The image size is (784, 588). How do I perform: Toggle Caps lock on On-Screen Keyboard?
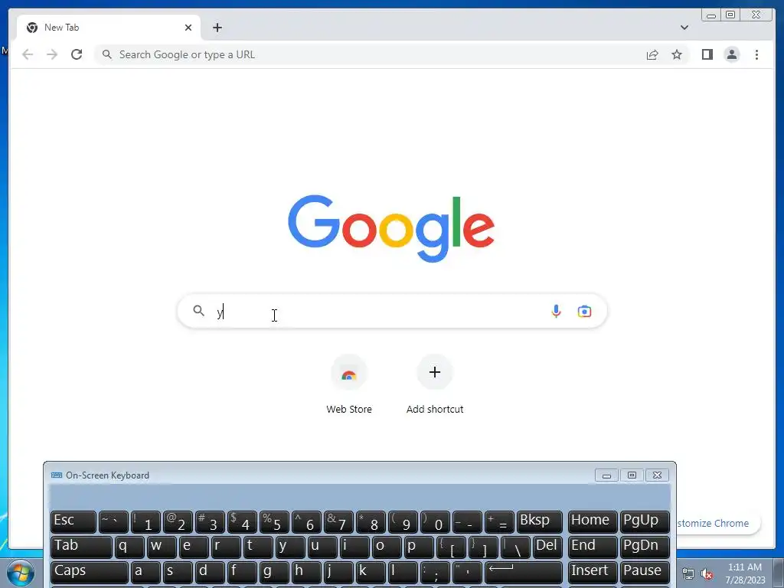click(x=89, y=572)
